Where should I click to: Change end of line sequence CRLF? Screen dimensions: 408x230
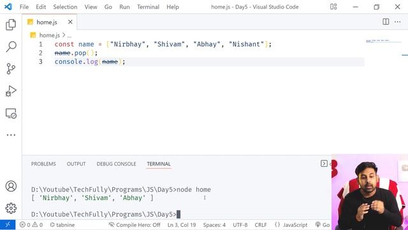tap(261, 224)
